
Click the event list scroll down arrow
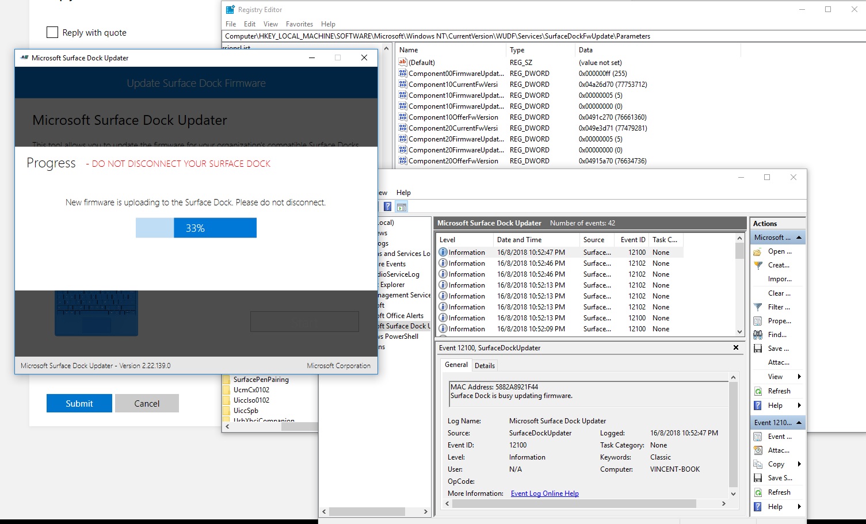[x=739, y=332]
